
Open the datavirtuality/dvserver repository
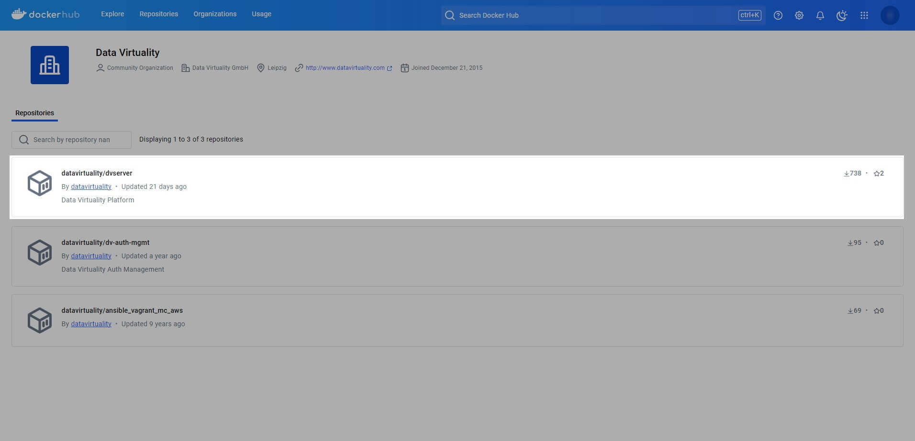[97, 173]
